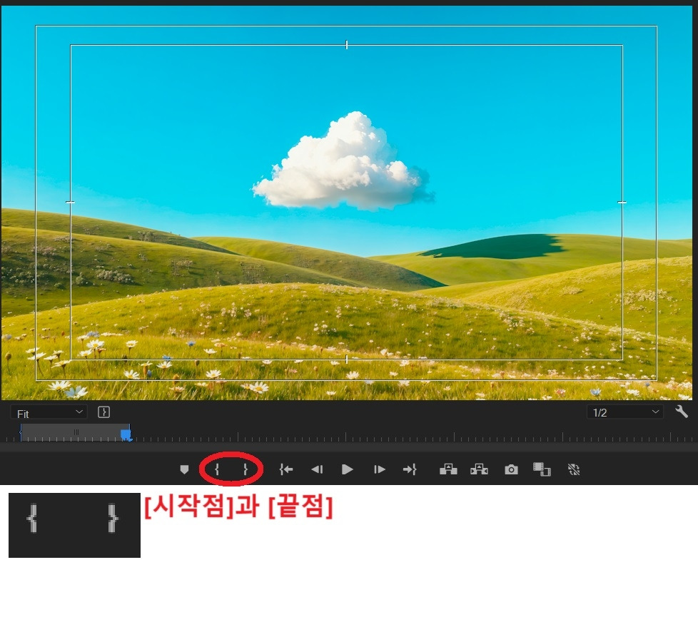Click the safe area display icon
698x632 pixels.
pyautogui.click(x=448, y=469)
